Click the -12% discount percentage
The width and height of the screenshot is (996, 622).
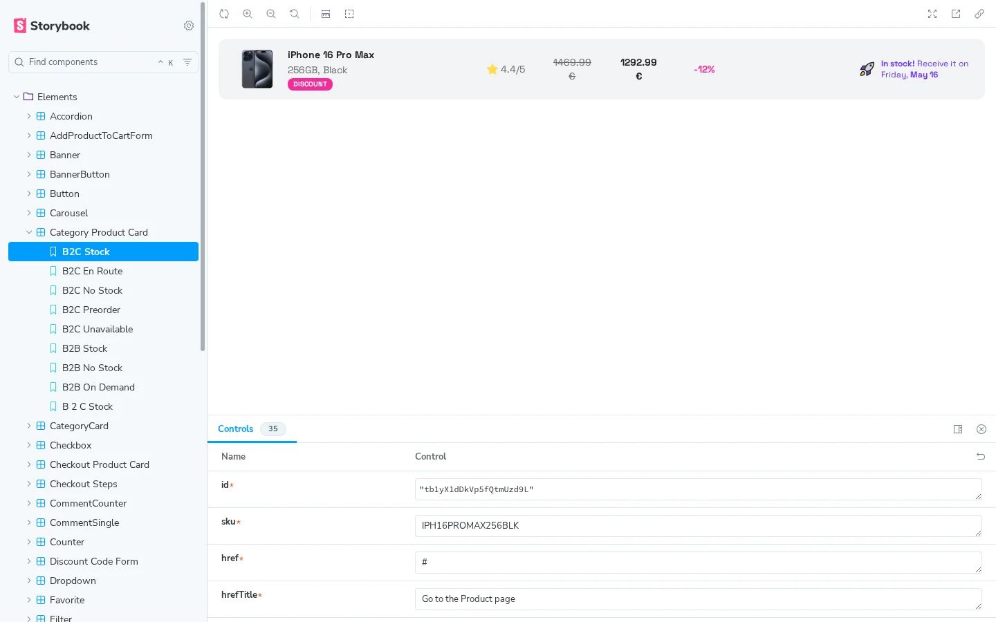[x=704, y=69]
